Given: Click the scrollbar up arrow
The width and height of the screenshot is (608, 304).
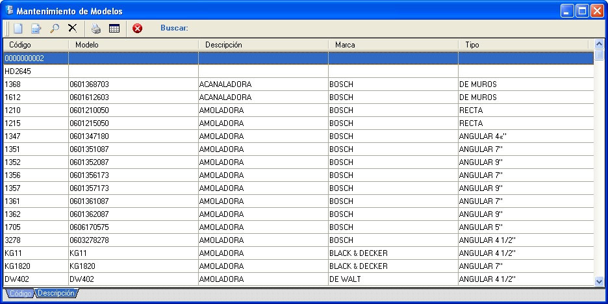Looking at the screenshot, I should (x=599, y=45).
